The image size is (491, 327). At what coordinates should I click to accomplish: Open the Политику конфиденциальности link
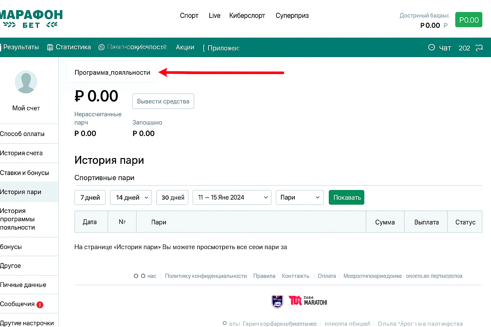point(206,276)
